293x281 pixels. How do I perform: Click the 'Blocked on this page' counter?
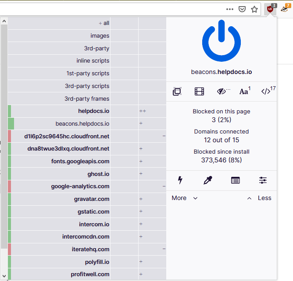pyautogui.click(x=222, y=116)
